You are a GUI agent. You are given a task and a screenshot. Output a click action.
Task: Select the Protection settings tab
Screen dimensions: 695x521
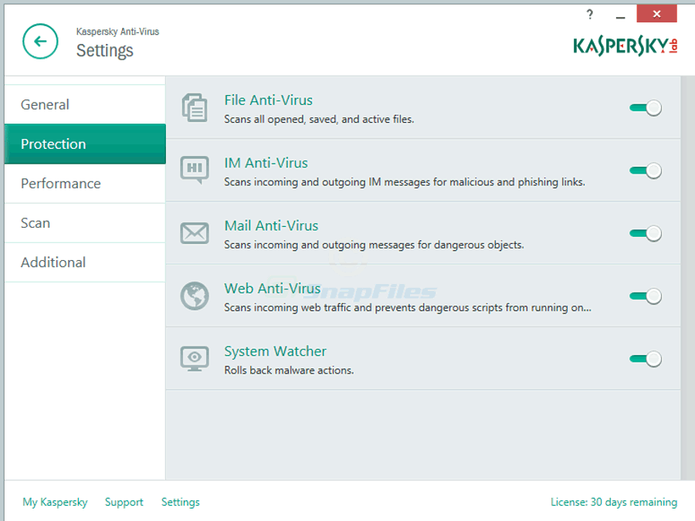(85, 144)
